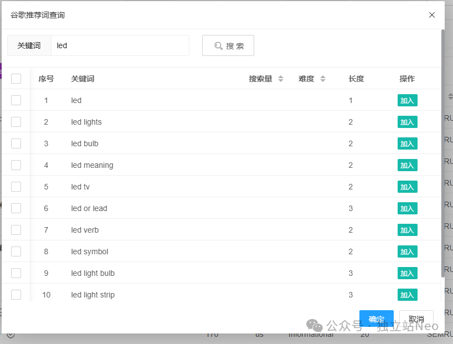
Task: Click 加入 next to led light strip
Action: (407, 295)
